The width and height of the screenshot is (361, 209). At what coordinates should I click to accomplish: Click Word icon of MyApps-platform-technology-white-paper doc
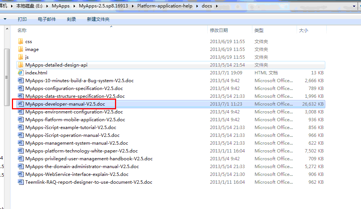tap(21, 151)
